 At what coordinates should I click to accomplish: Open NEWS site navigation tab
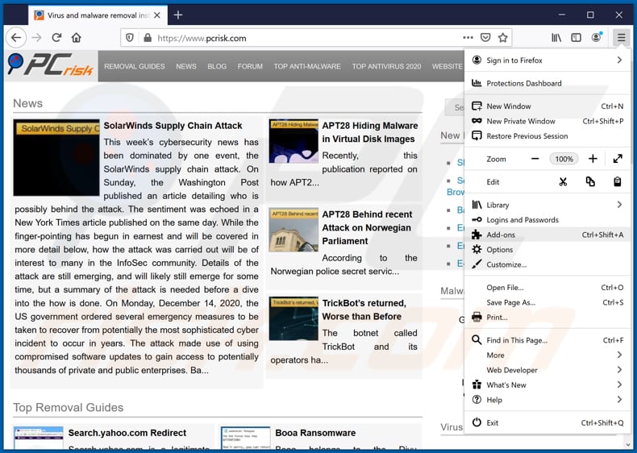pos(186,66)
